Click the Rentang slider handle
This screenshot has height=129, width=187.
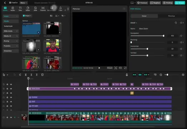pyautogui.click(x=131, y=42)
